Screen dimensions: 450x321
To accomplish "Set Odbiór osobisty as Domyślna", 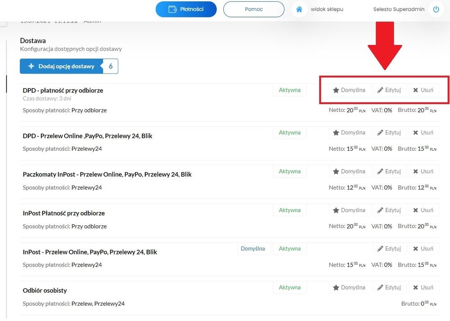I will tap(350, 287).
